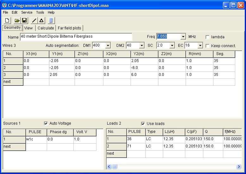This screenshot has width=246, height=174.
Task: Click the X1(m) column header
Action: 36,54
